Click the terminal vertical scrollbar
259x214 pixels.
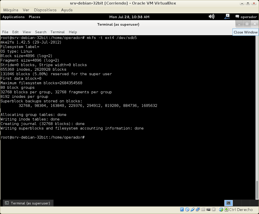257,190
